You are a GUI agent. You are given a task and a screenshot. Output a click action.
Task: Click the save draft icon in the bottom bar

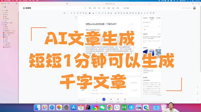(118, 99)
